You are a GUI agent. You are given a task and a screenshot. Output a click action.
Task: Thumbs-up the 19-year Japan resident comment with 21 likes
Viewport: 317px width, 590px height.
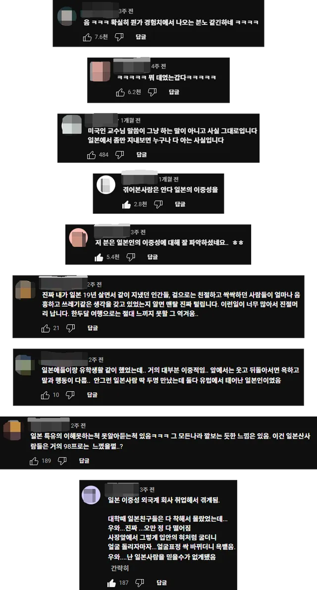46,328
